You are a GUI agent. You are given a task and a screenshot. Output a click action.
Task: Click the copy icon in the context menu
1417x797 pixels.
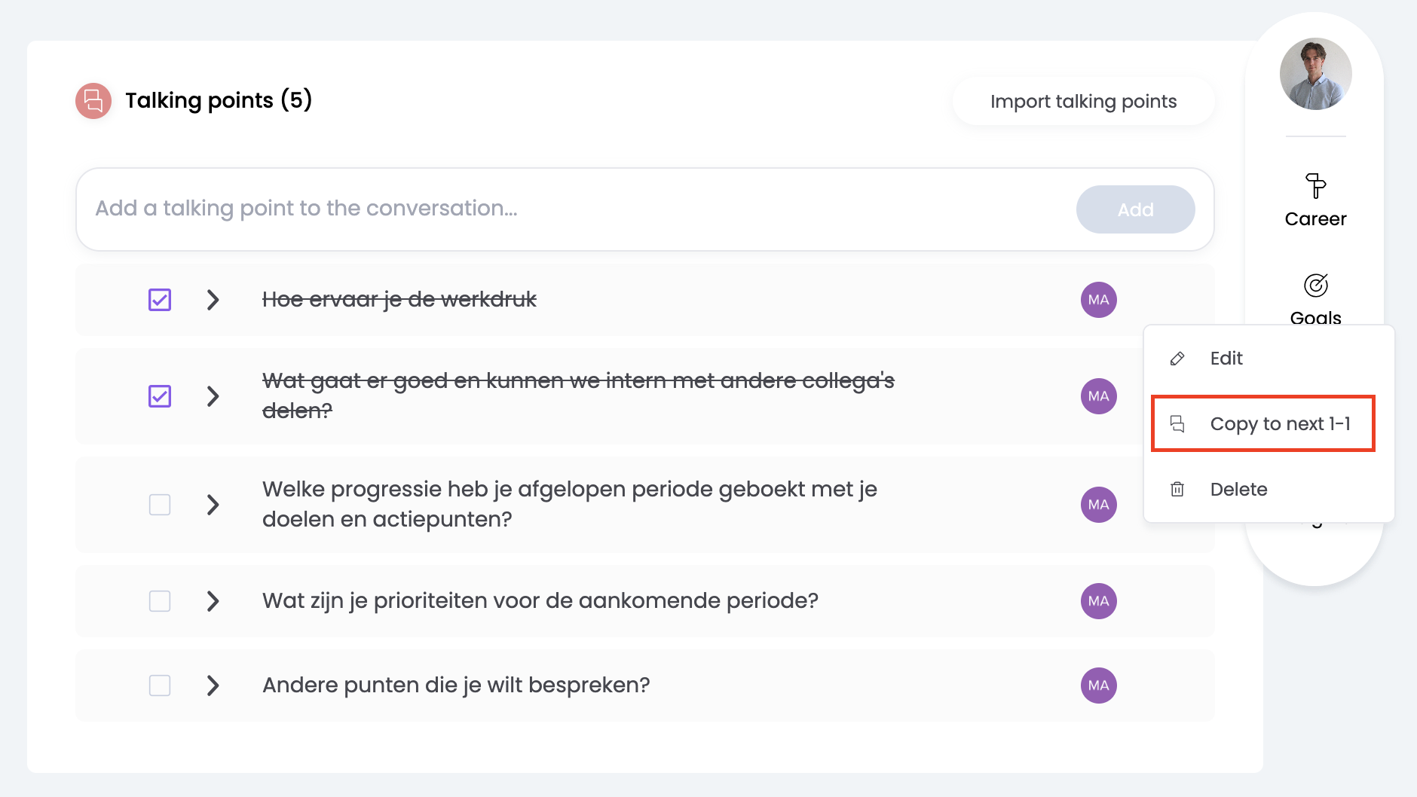coord(1177,424)
